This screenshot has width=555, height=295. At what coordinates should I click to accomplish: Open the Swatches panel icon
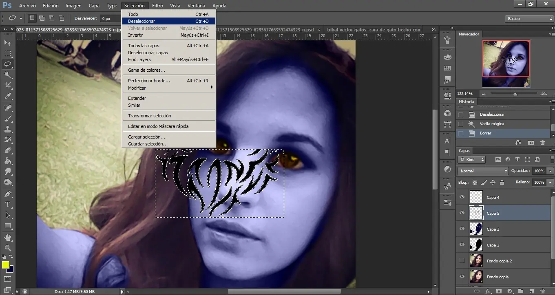point(447,68)
